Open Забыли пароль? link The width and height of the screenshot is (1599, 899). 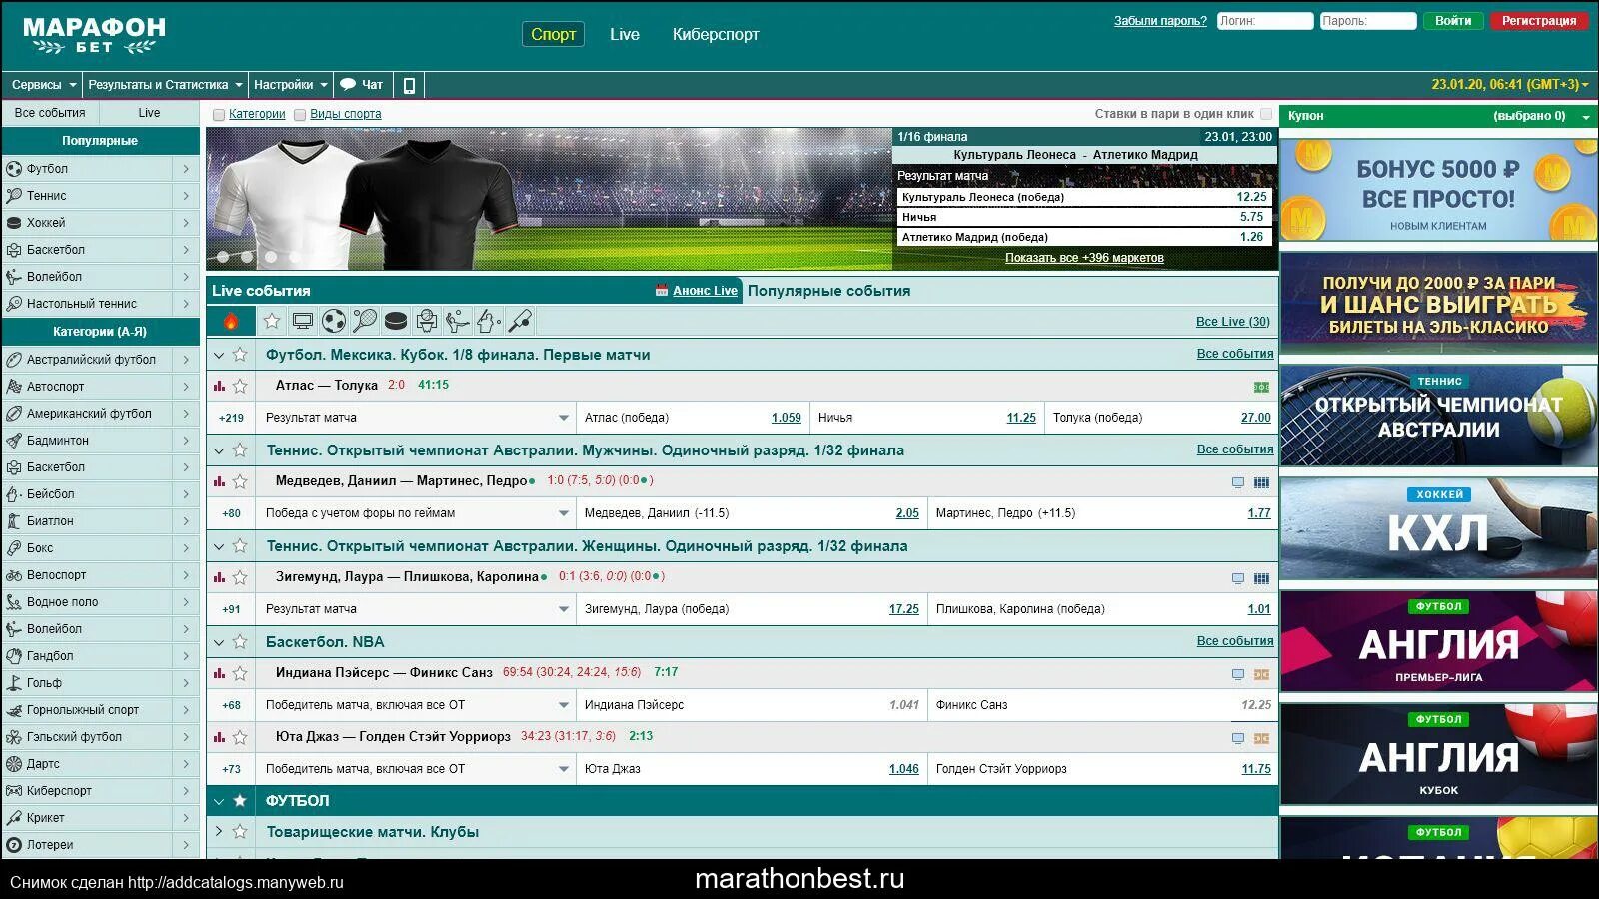pyautogui.click(x=1160, y=21)
